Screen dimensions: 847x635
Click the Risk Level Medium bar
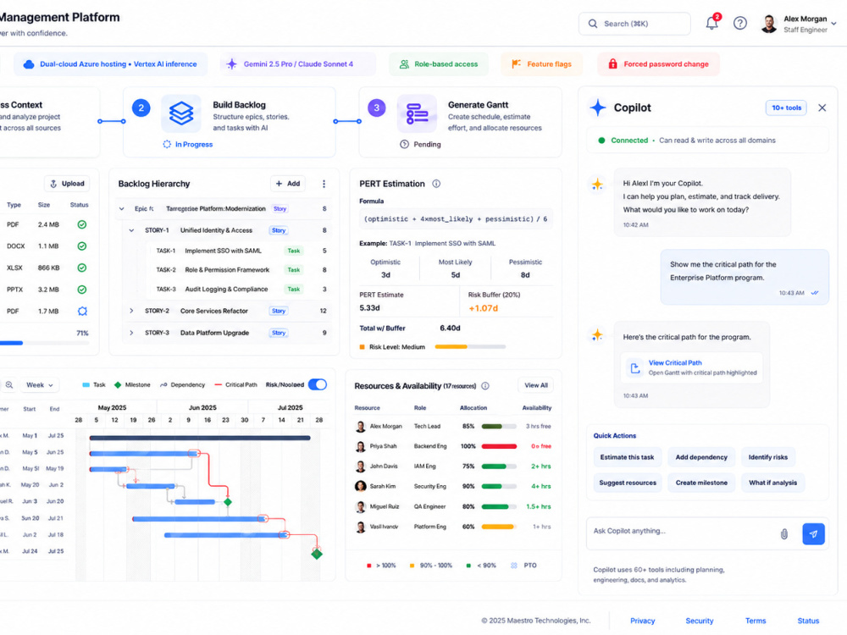470,346
